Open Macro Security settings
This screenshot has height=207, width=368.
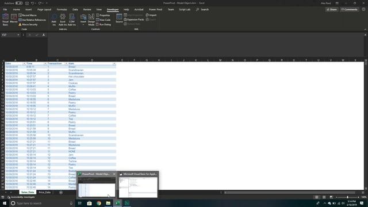click(28, 24)
